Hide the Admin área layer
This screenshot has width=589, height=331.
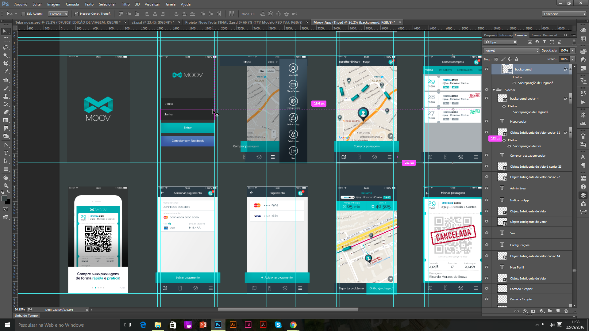(487, 188)
